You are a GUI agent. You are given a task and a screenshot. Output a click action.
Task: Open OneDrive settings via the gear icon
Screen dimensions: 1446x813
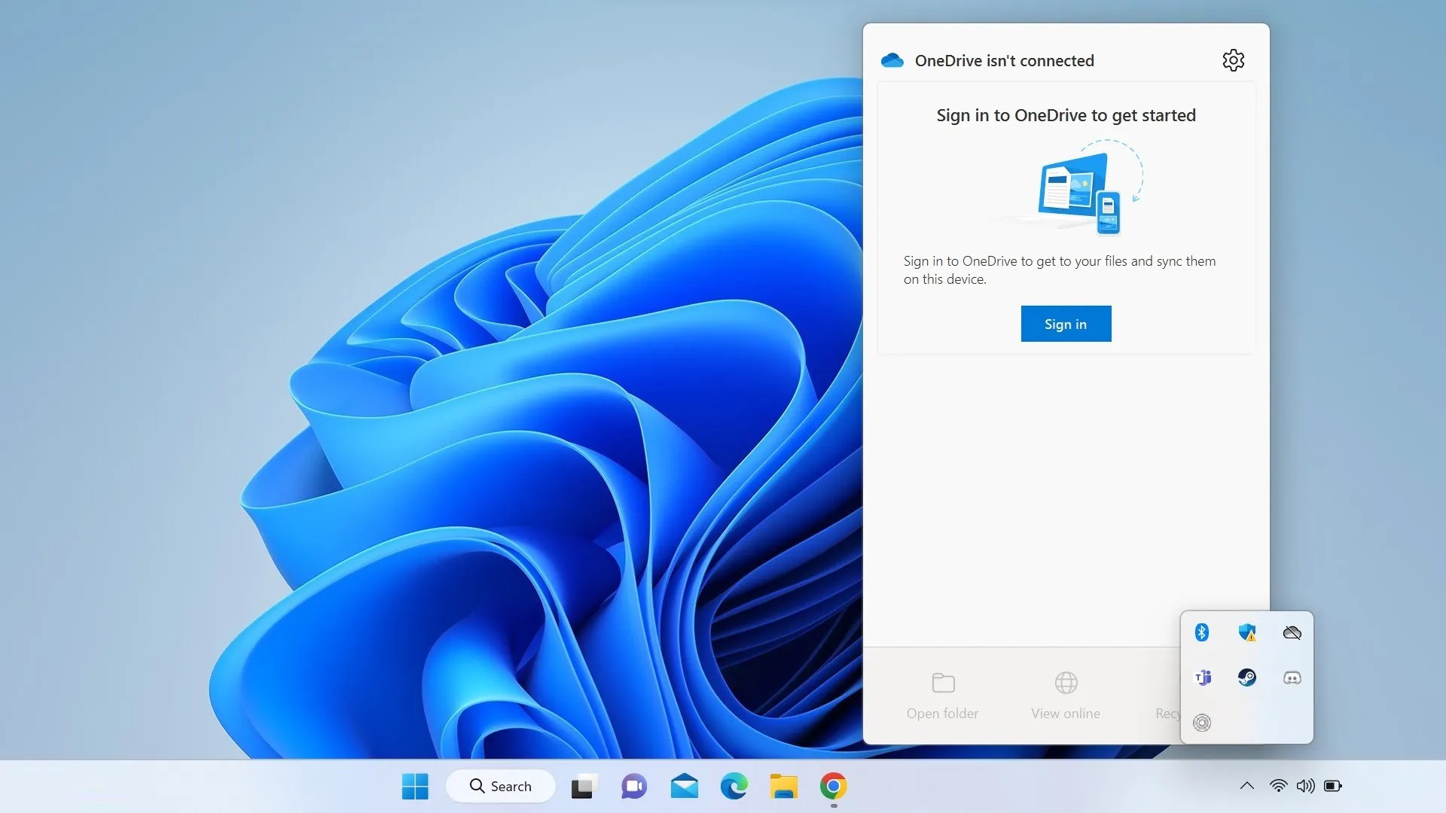coord(1233,60)
